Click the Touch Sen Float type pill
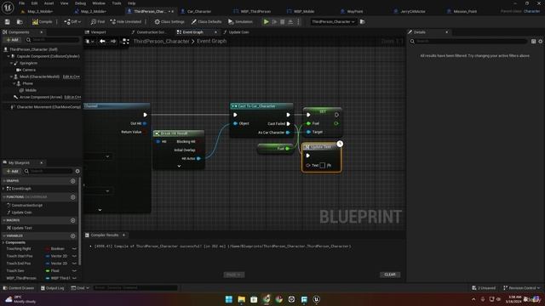The image size is (545, 306). tap(53, 270)
